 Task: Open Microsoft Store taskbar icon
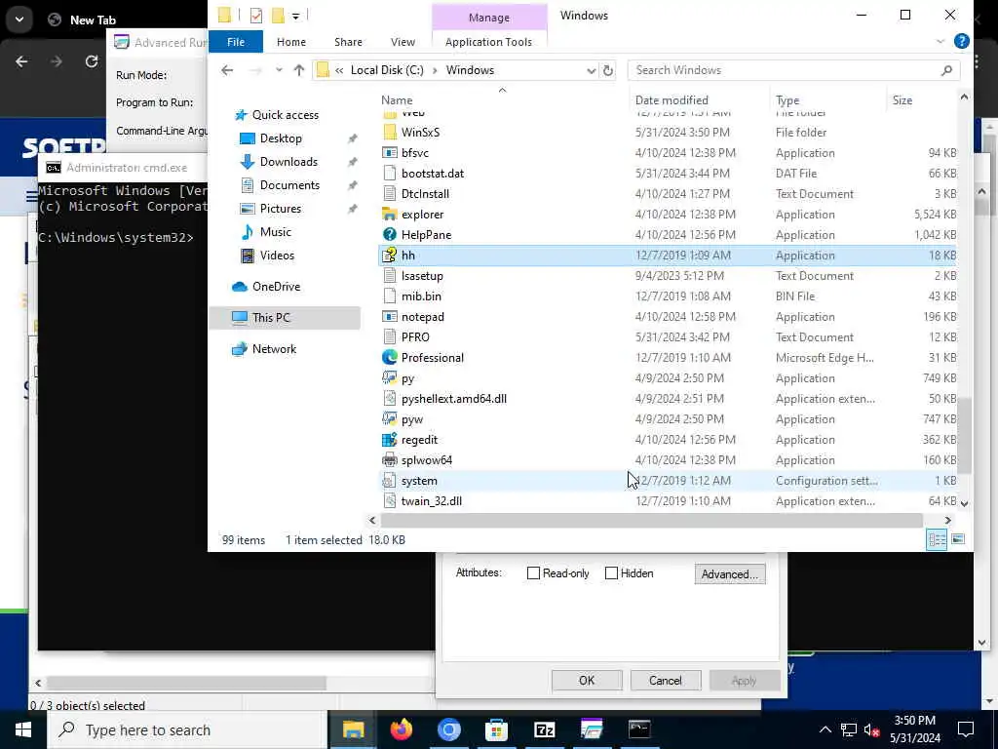point(496,729)
